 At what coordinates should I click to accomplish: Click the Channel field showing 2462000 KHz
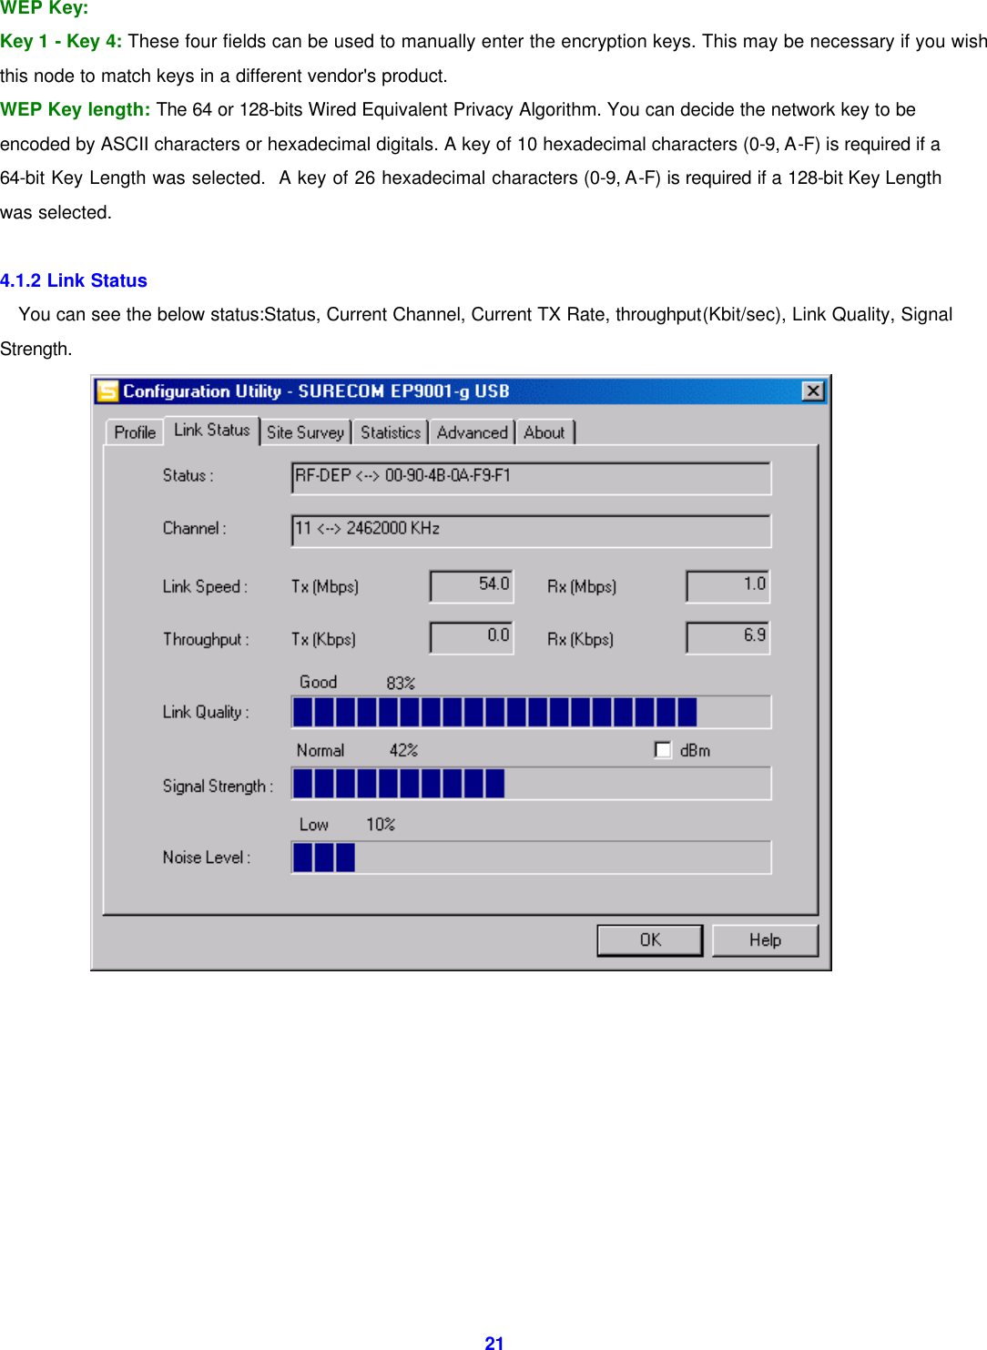[531, 530]
